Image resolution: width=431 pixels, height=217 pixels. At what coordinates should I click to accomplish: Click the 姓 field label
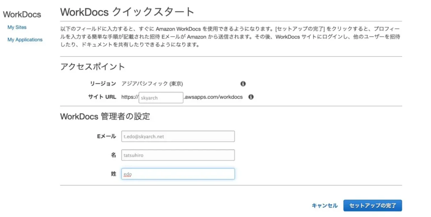(113, 174)
